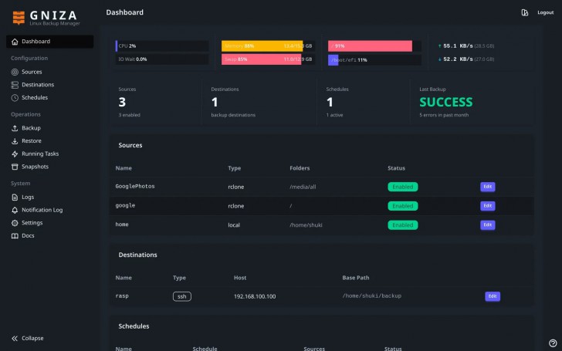This screenshot has width=562, height=351.
Task: Click the Folders column header in Sources
Action: pos(300,168)
